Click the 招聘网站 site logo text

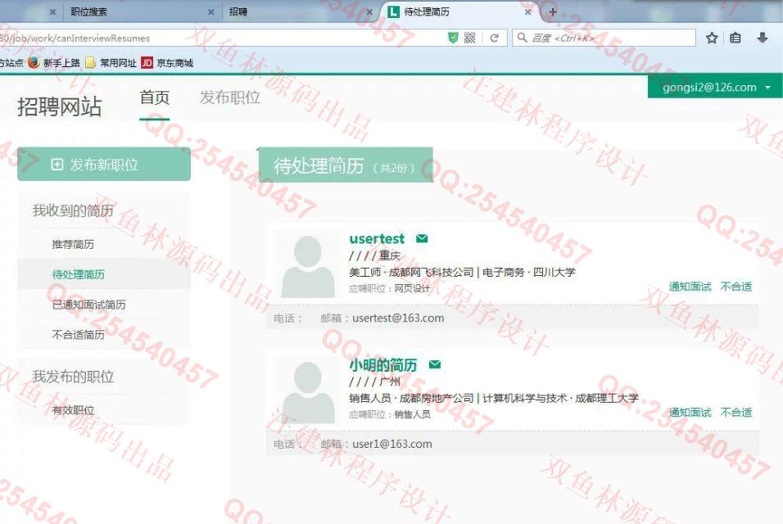click(x=60, y=106)
